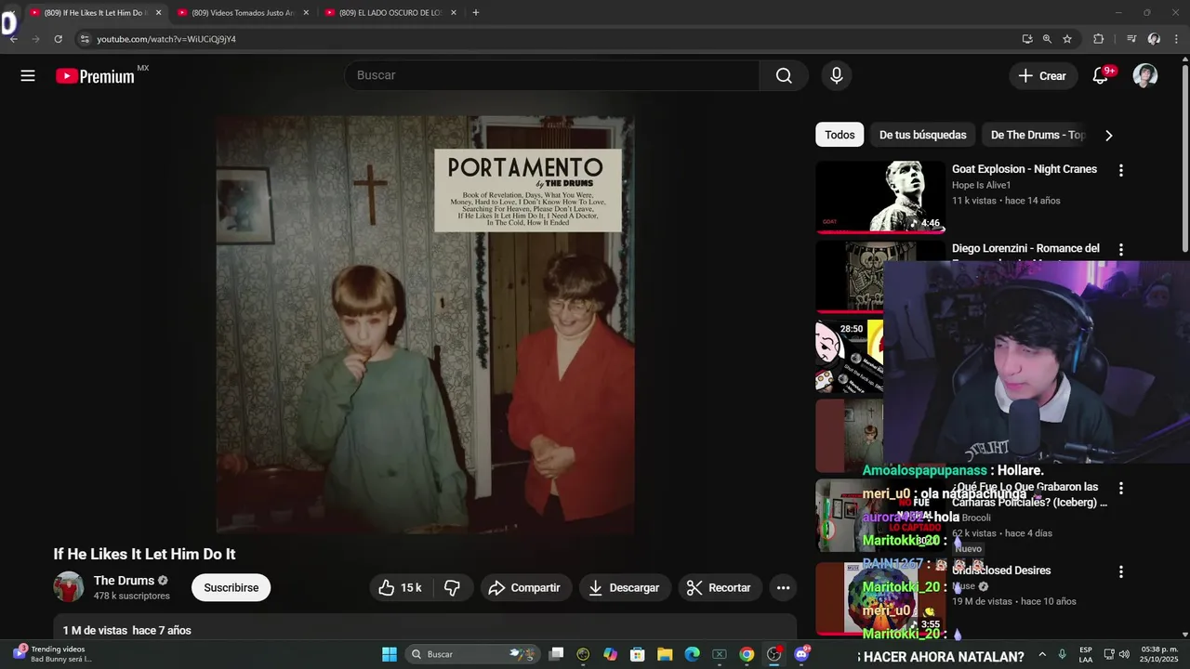The image size is (1190, 669).
Task: Open taskbar volume control
Action: [x=1124, y=654]
